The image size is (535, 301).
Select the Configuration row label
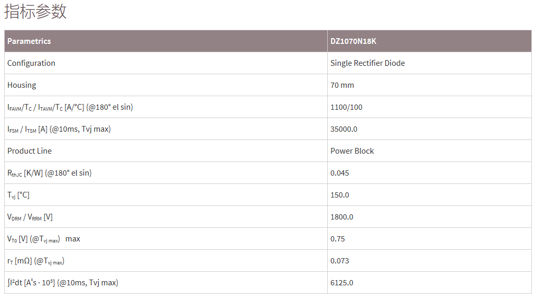31,63
